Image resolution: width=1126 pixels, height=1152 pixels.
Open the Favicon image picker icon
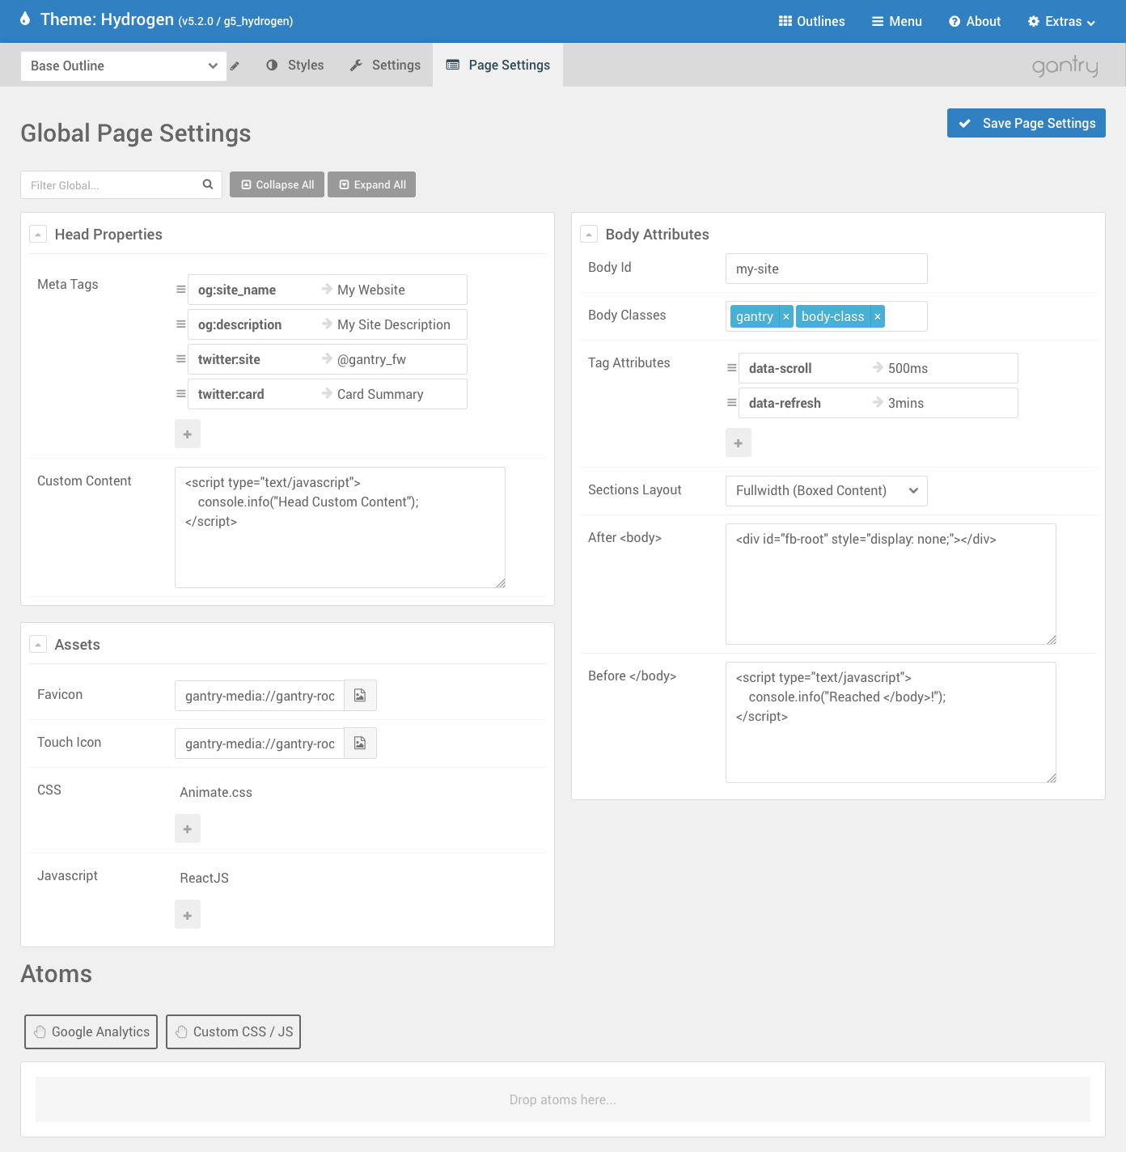pyautogui.click(x=360, y=696)
